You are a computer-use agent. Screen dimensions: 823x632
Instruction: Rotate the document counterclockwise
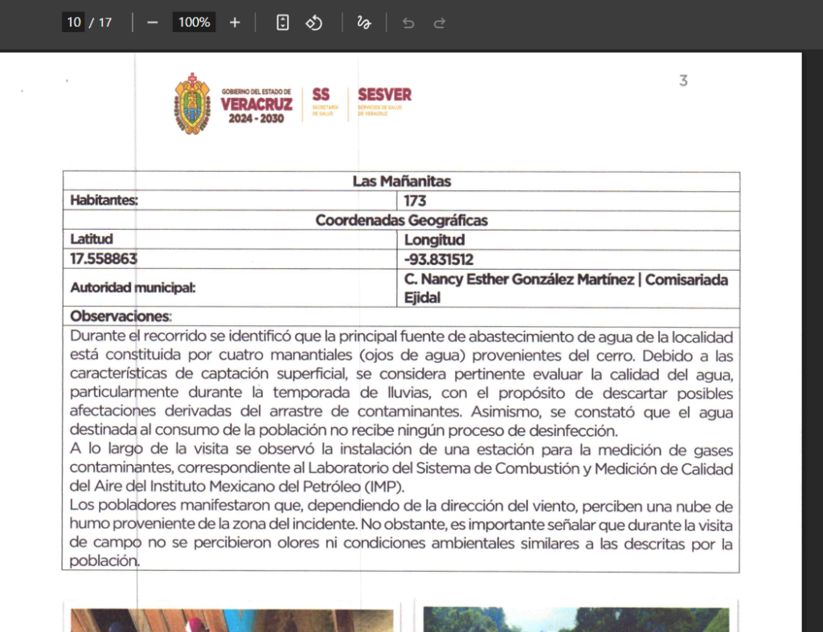pyautogui.click(x=314, y=22)
